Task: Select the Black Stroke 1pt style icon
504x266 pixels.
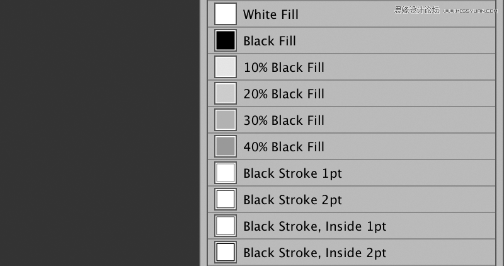Action: [x=226, y=173]
